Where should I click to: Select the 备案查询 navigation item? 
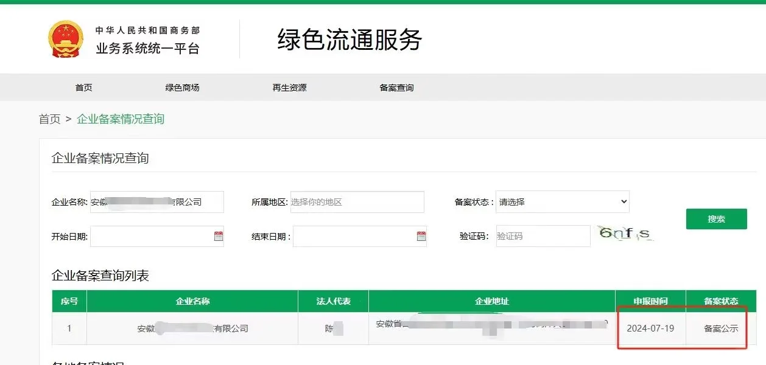[x=396, y=87]
